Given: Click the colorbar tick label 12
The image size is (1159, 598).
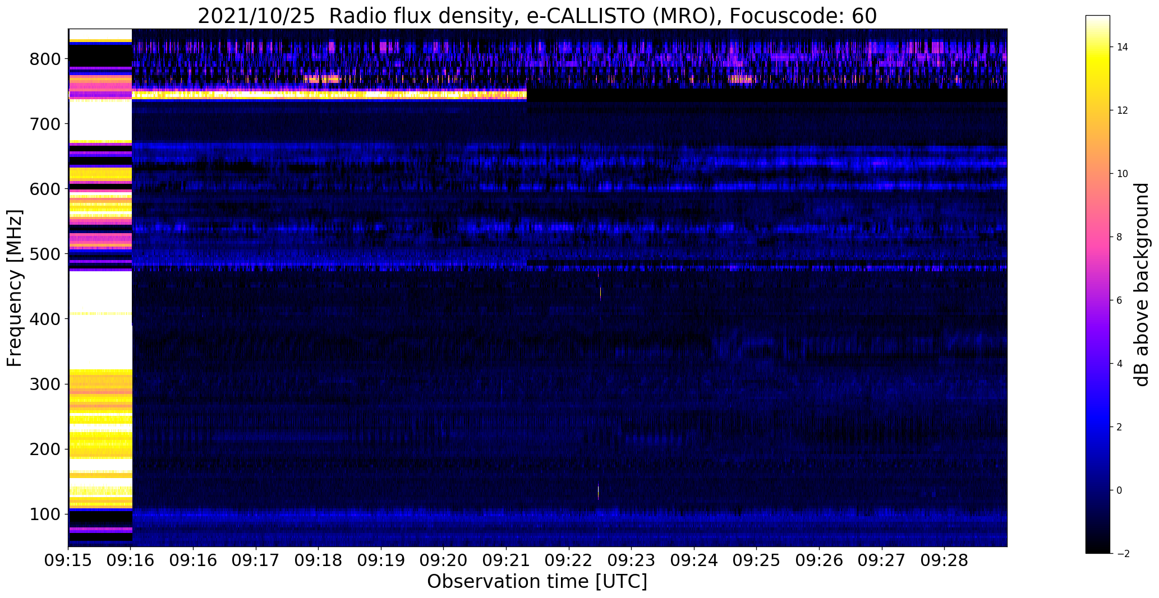Looking at the screenshot, I should [x=1122, y=110].
